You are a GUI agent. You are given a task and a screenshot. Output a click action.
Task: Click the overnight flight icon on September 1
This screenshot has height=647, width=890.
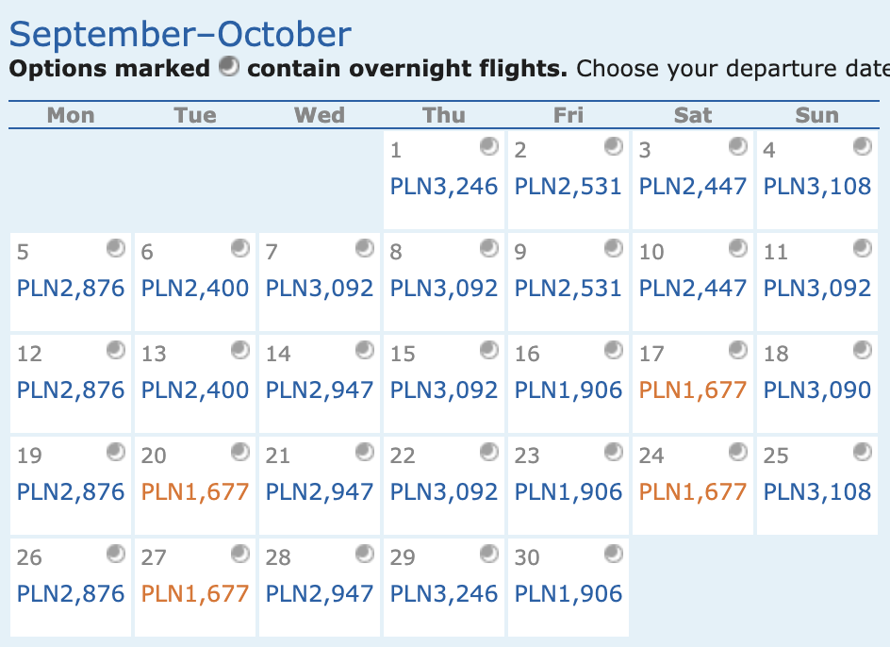pos(488,146)
